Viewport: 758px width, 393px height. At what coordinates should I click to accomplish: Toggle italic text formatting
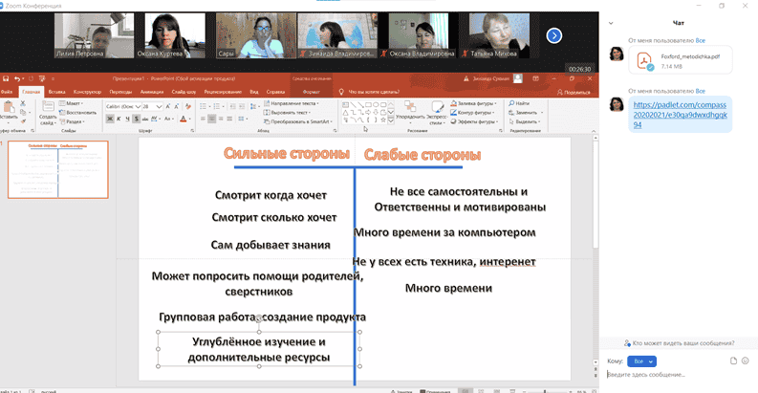click(119, 119)
